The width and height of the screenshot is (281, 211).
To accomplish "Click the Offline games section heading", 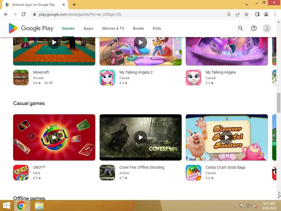I will [x=29, y=198].
